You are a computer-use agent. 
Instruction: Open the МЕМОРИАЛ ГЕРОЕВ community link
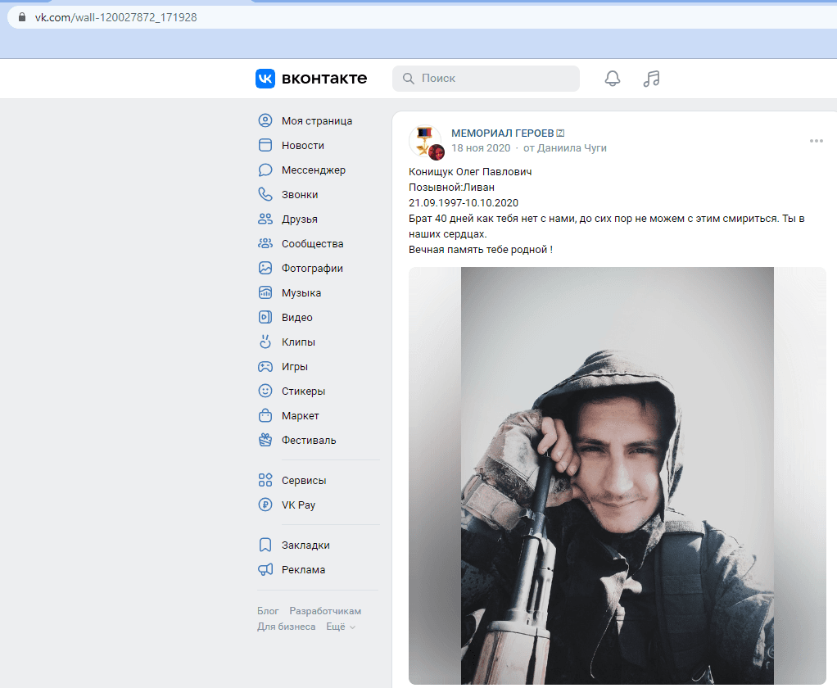pos(502,133)
